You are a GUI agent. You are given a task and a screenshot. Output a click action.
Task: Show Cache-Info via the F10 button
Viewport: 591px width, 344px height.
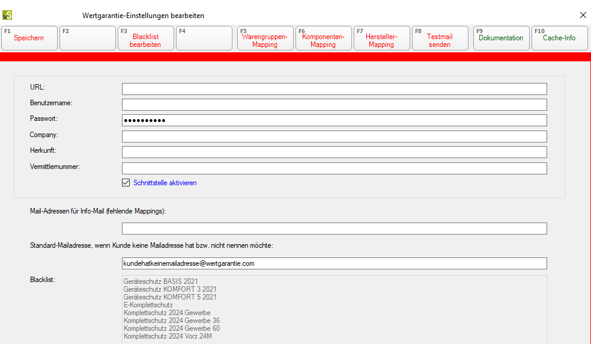(559, 38)
